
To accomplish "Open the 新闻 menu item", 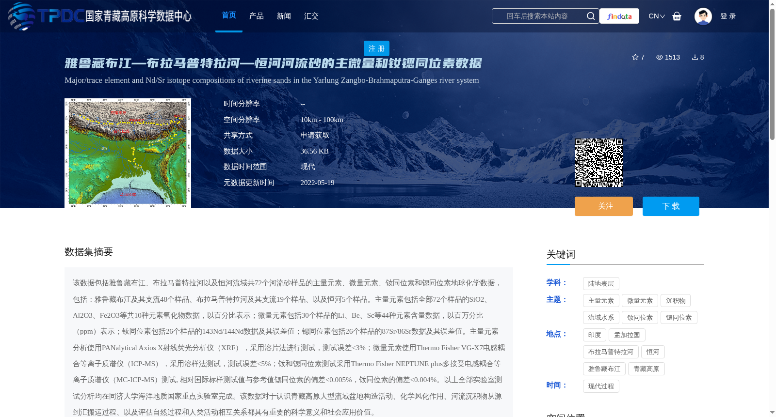I will point(284,16).
